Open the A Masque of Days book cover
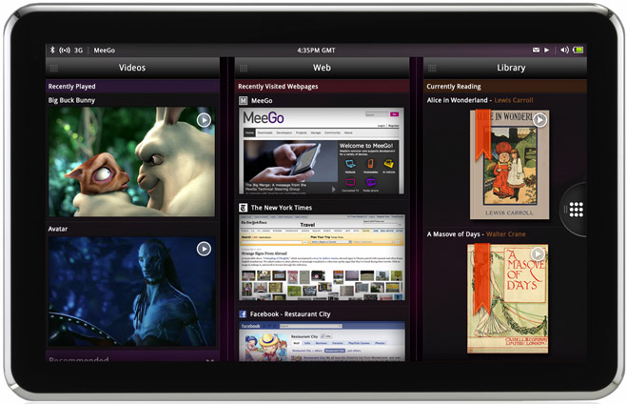The height and width of the screenshot is (404, 627). click(x=508, y=298)
